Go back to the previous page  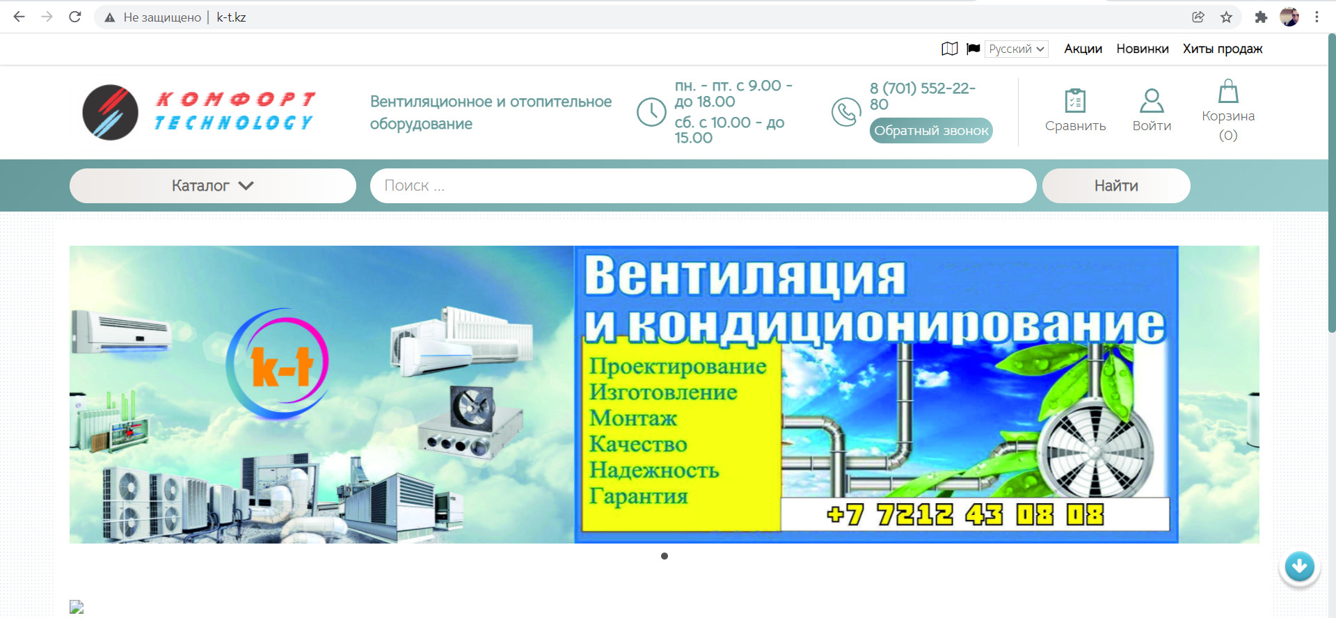[x=19, y=17]
